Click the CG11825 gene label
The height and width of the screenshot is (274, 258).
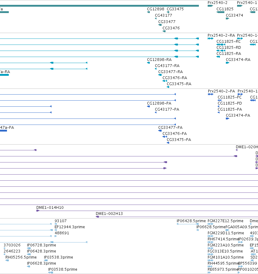(225, 9)
